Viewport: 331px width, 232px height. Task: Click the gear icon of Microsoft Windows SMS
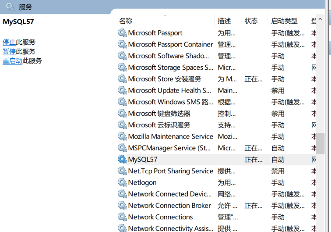point(122,102)
